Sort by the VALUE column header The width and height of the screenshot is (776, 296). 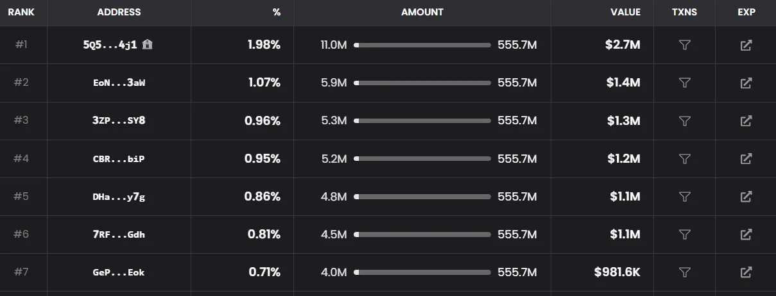tap(626, 12)
